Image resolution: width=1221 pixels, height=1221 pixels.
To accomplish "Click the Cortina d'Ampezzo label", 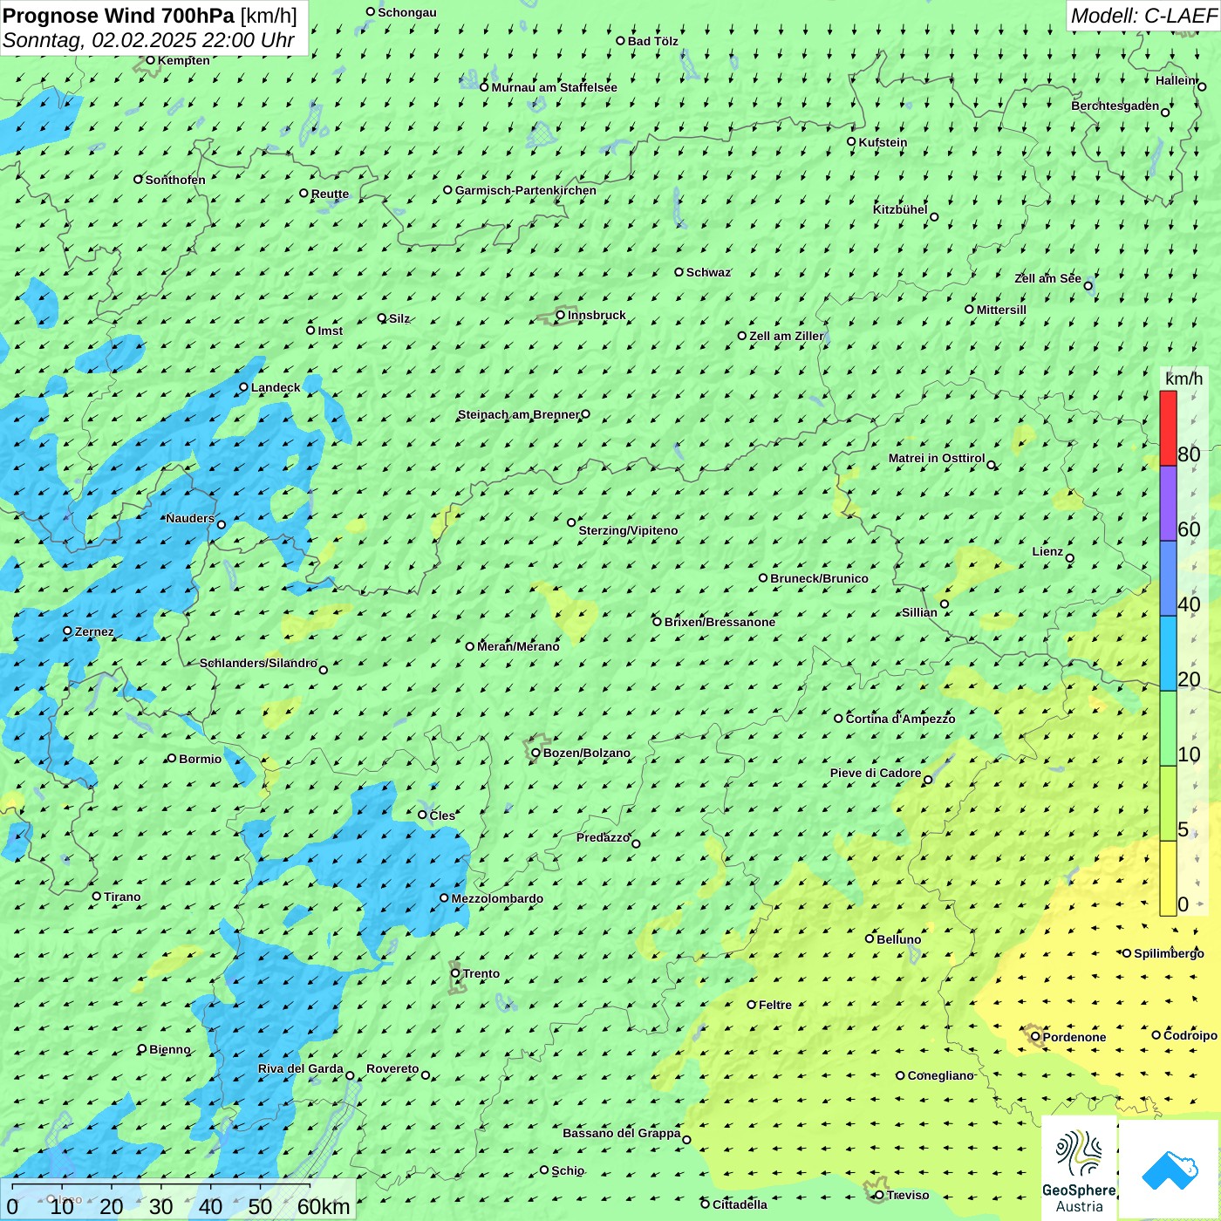I will pos(900,719).
